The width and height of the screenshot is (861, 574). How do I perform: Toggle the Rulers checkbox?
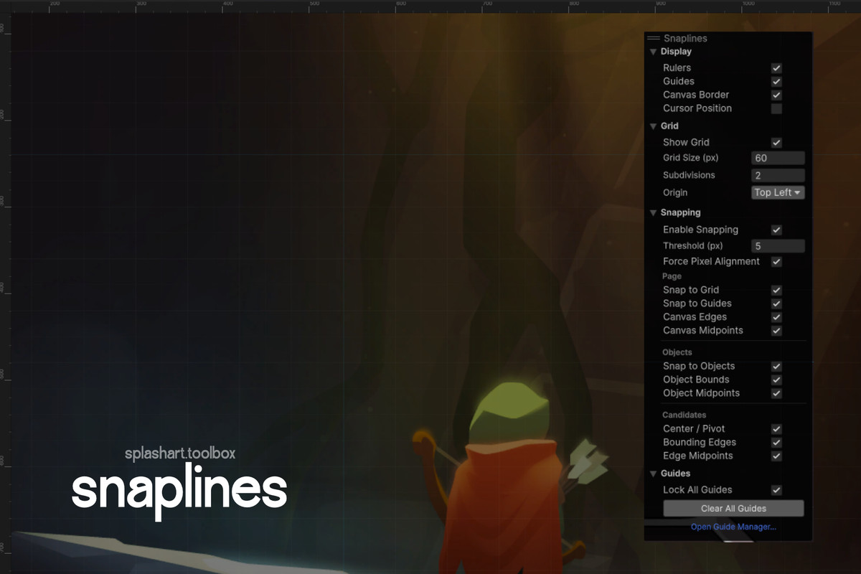tap(776, 68)
